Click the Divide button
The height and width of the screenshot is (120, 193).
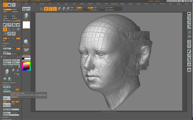tap(7, 98)
